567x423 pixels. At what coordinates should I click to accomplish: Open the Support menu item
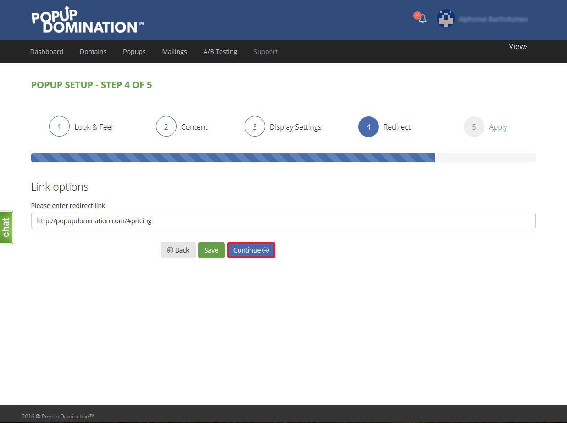pos(266,52)
